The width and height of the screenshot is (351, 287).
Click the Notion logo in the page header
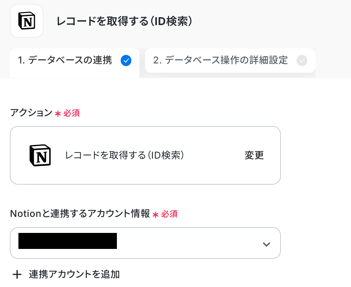pos(27,21)
